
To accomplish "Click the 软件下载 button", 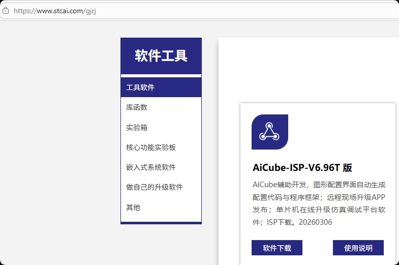I will [277, 248].
